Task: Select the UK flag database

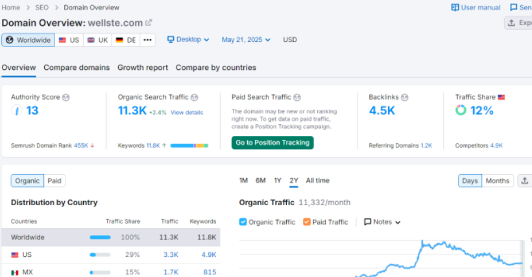Action: (97, 40)
